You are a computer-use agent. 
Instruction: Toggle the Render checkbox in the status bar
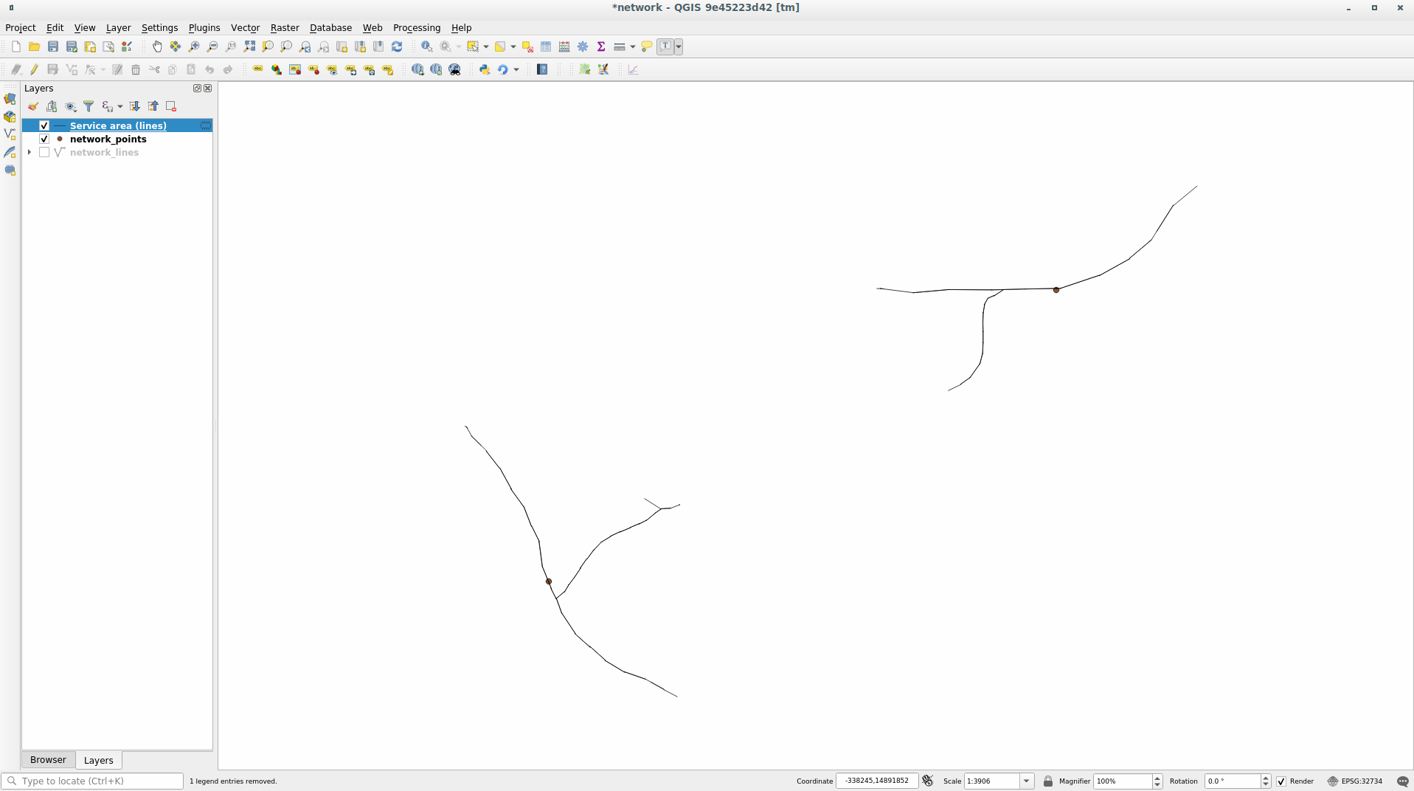tap(1281, 781)
